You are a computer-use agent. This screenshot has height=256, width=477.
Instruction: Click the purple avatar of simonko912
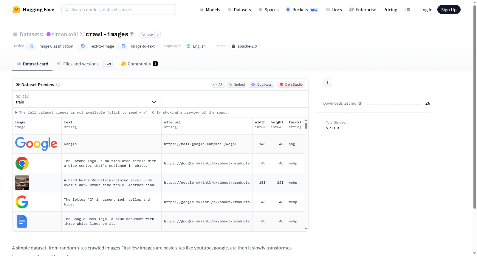coord(49,34)
